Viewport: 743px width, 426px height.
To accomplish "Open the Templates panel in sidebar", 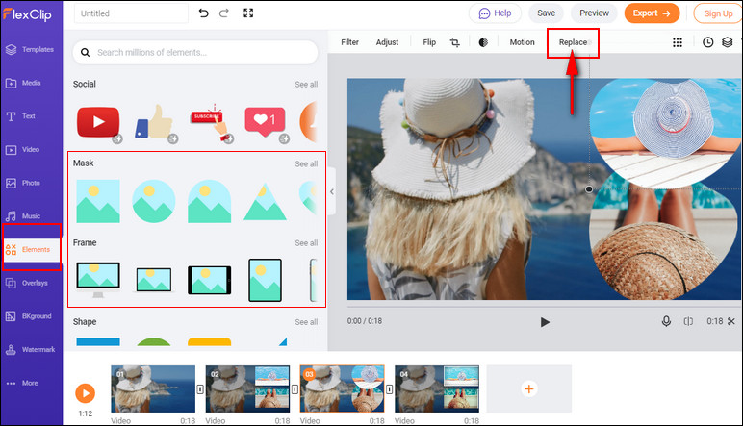I will coord(30,49).
